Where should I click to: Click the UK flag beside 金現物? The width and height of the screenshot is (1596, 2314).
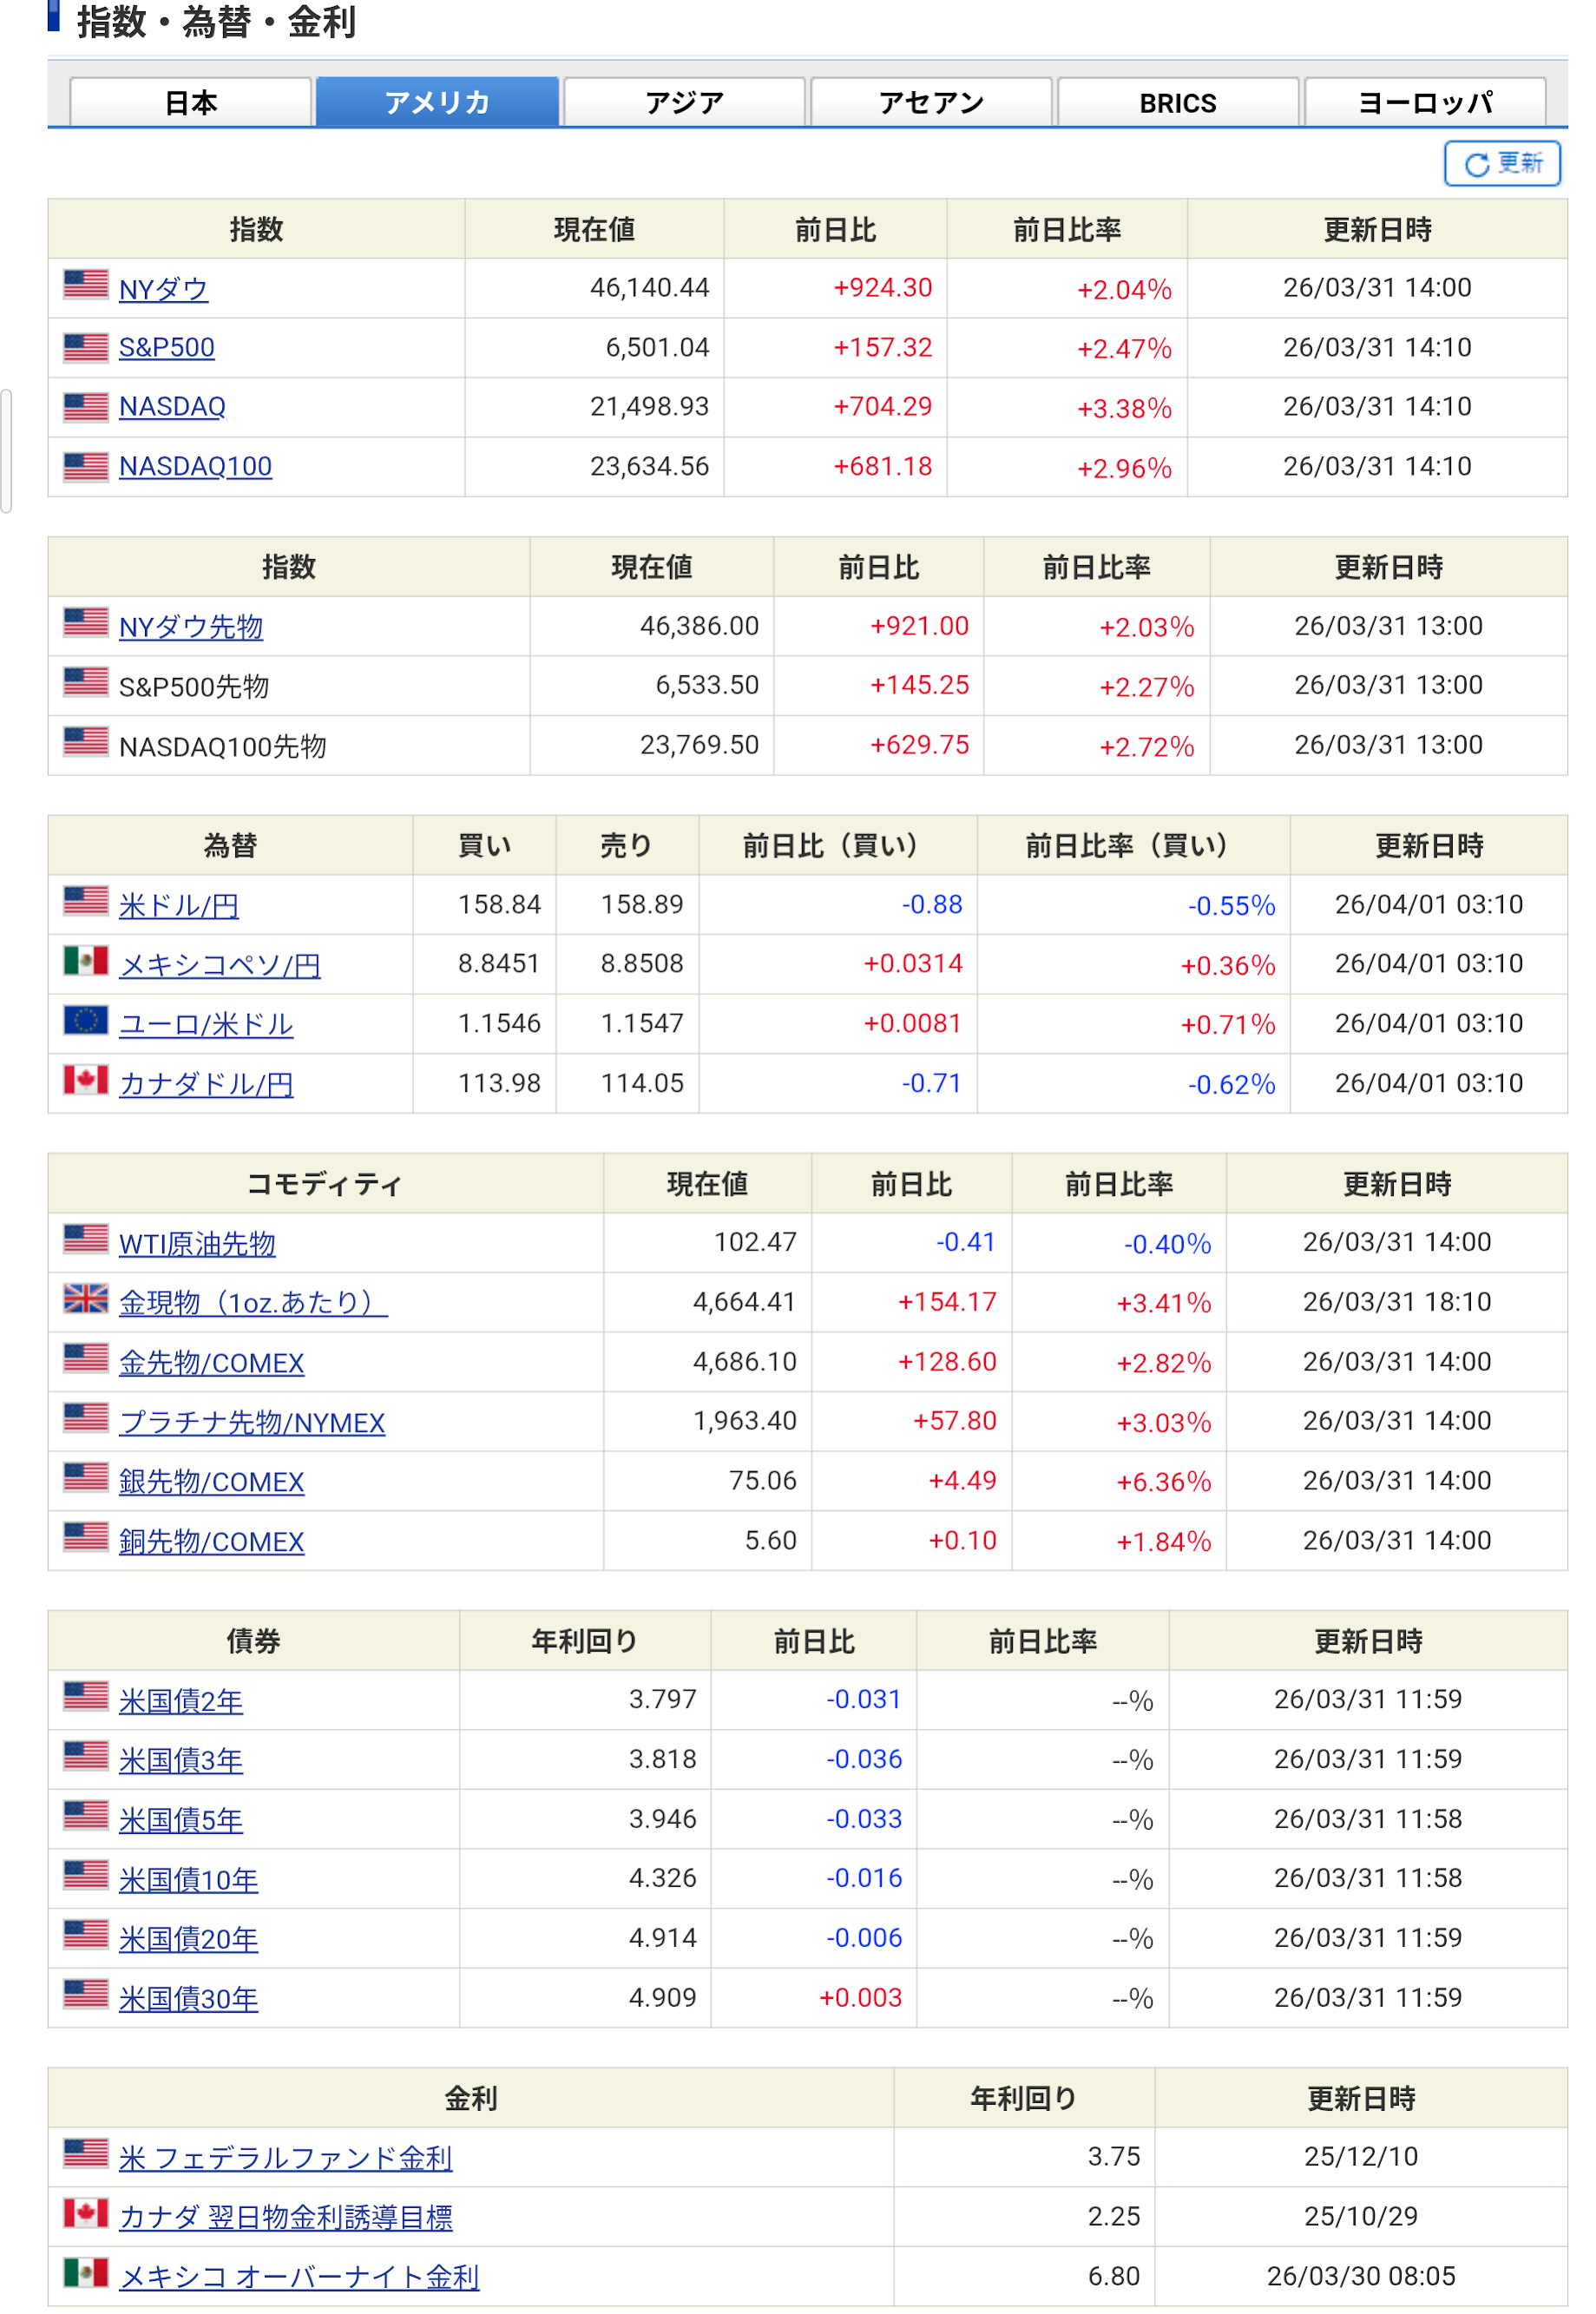point(85,1298)
